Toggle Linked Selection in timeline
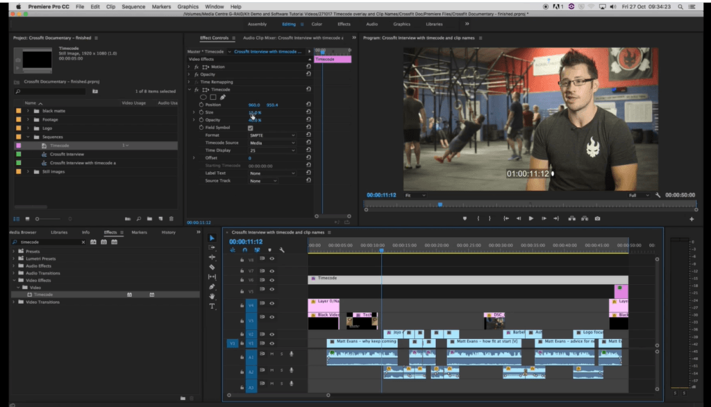 pyautogui.click(x=257, y=250)
